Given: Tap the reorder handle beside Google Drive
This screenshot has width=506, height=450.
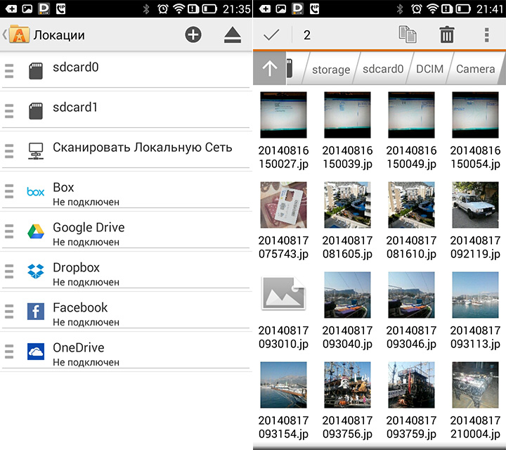Looking at the screenshot, I should click(x=9, y=231).
